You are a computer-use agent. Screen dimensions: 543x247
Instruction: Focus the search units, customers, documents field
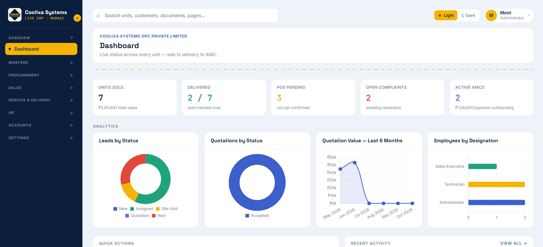coord(185,15)
